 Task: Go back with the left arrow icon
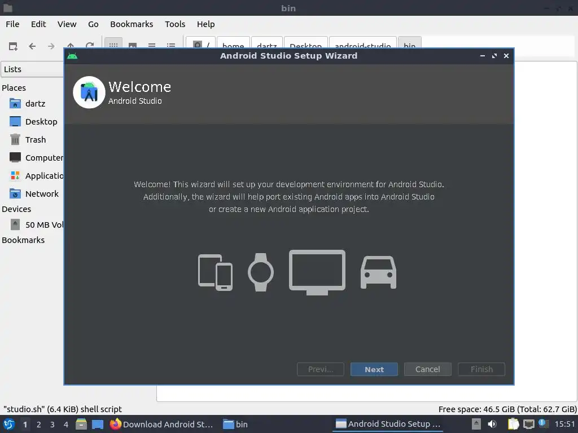click(32, 46)
